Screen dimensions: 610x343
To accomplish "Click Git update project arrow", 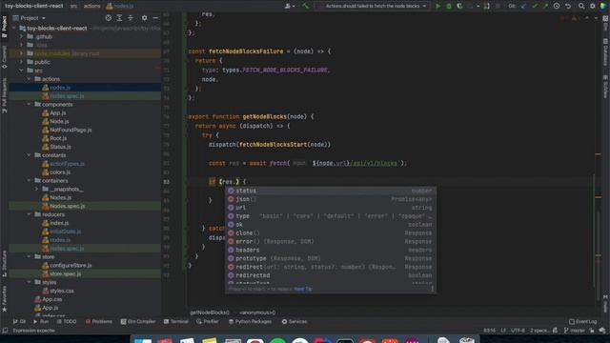I will coord(523,6).
